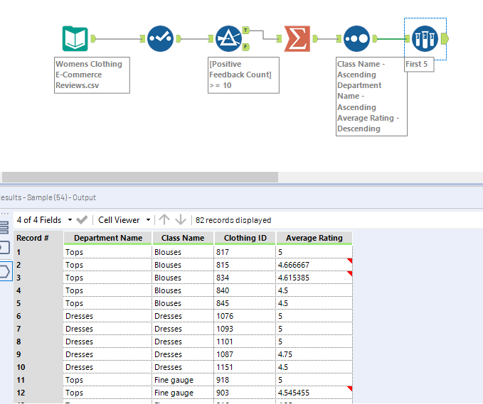Select the Input Data tool icon
The width and height of the screenshot is (483, 404).
click(x=75, y=38)
